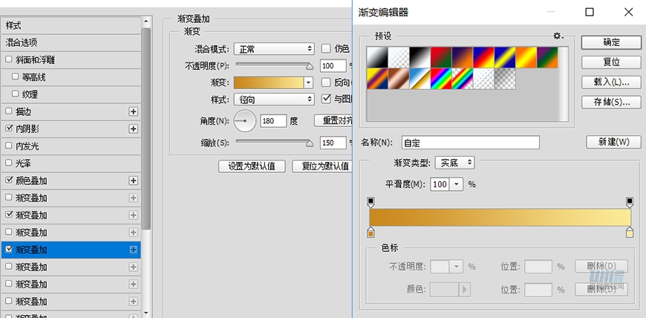This screenshot has height=318, width=646.
Task: Click the 载入(L)... button
Action: (x=611, y=82)
